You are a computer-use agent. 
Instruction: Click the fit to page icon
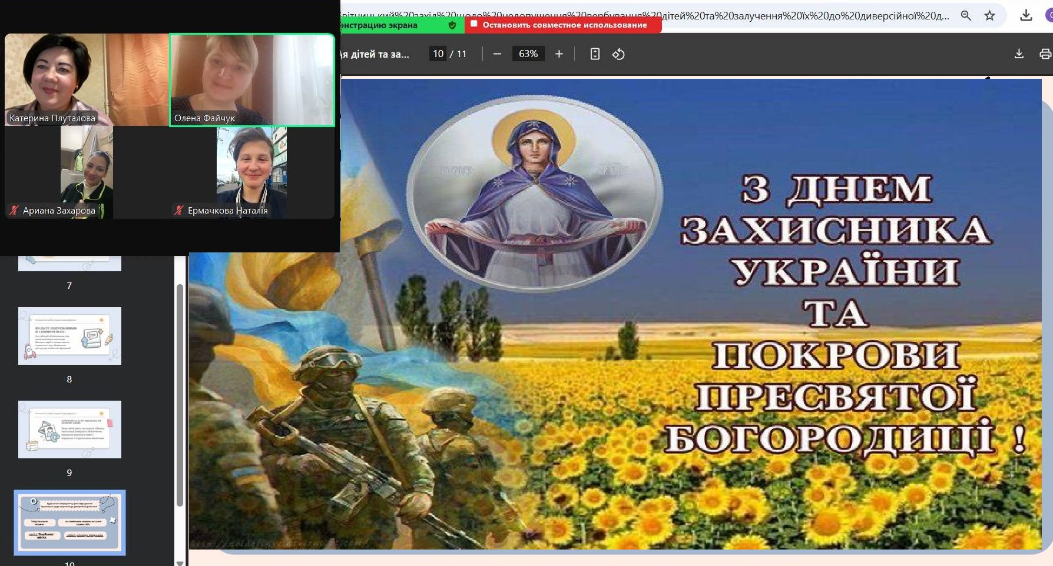(595, 54)
